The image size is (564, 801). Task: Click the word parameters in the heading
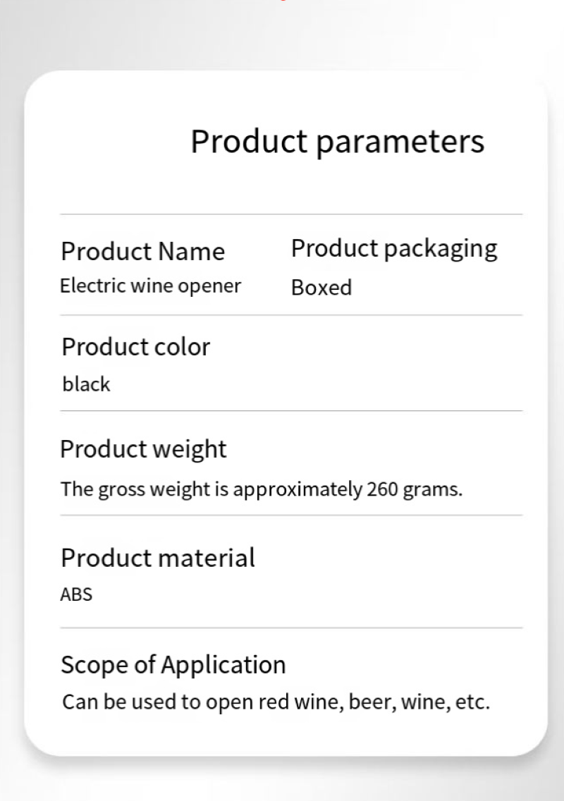[400, 142]
